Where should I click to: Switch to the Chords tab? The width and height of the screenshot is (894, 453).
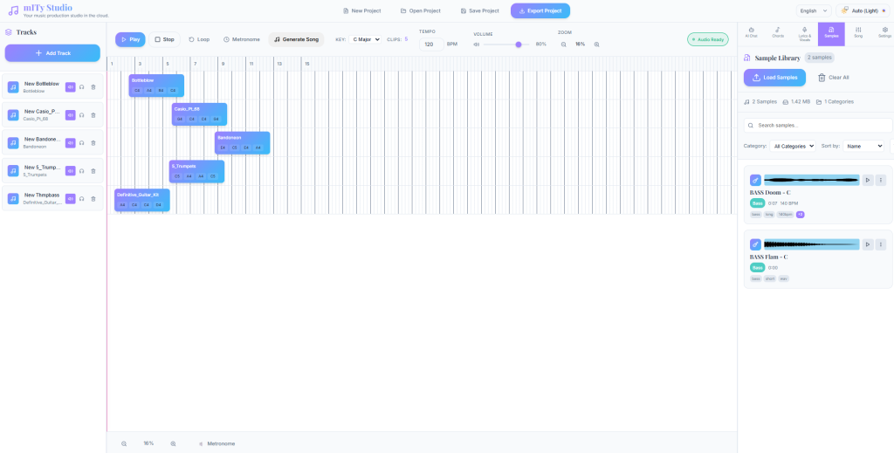pos(778,32)
